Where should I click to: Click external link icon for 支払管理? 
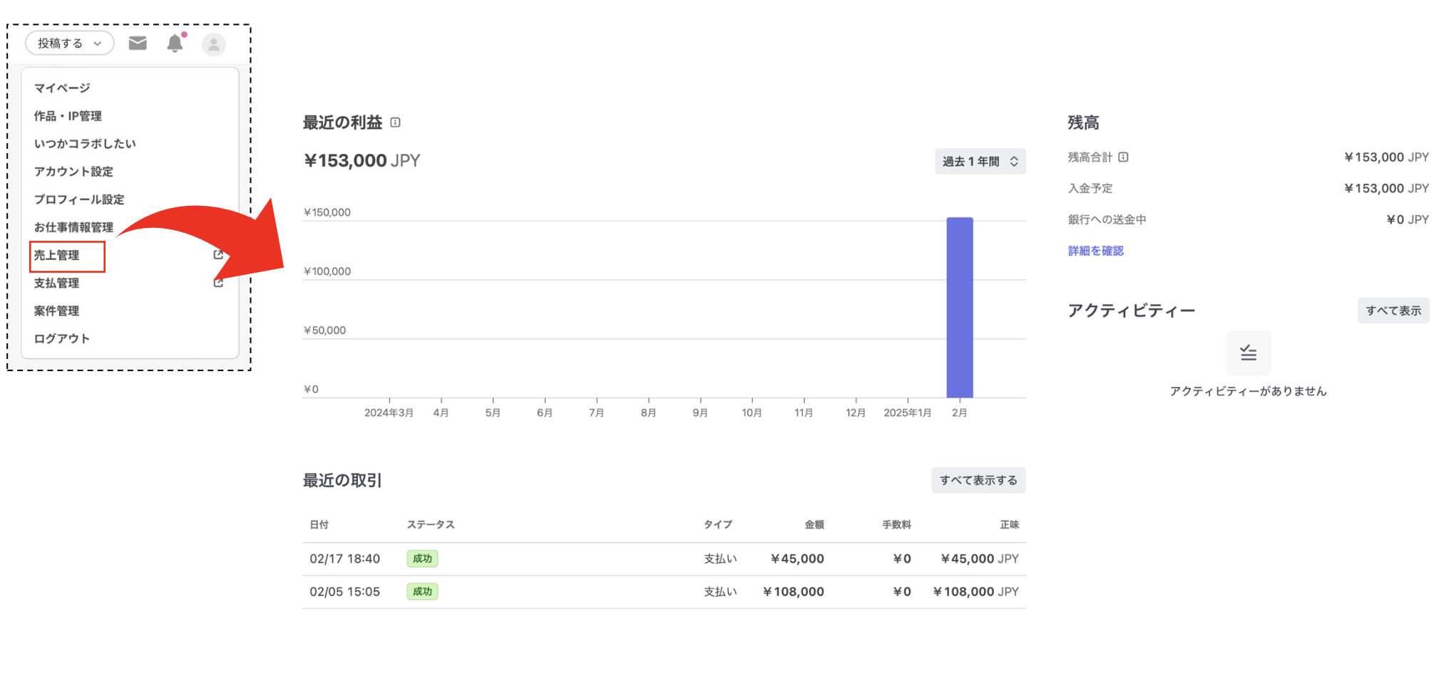[x=218, y=283]
